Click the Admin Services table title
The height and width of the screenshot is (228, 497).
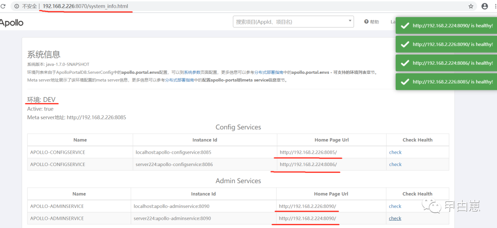(x=238, y=181)
